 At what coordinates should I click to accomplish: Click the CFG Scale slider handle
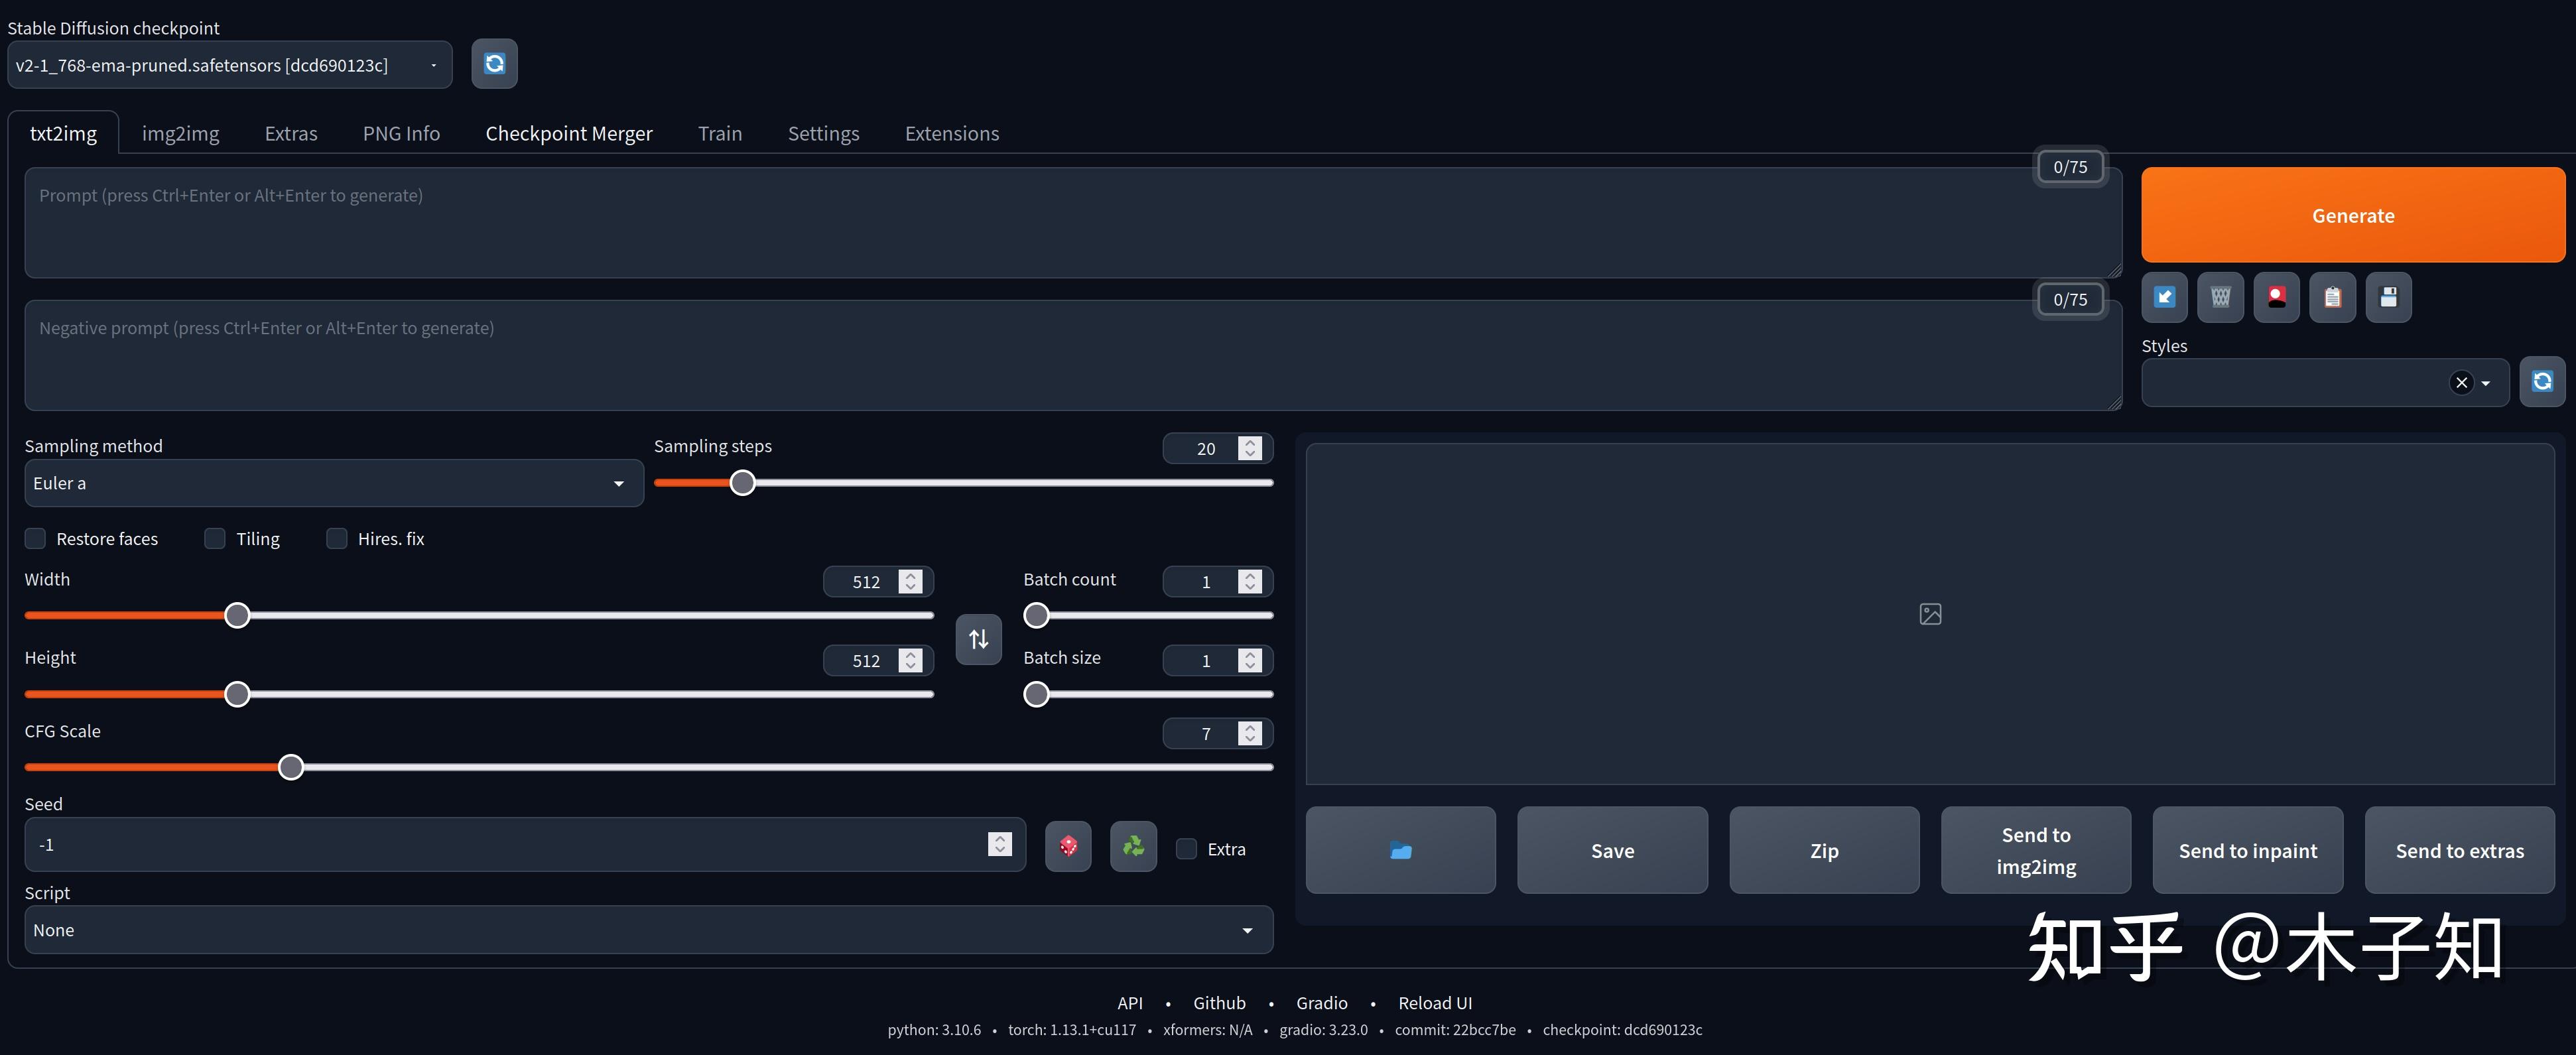click(291, 767)
